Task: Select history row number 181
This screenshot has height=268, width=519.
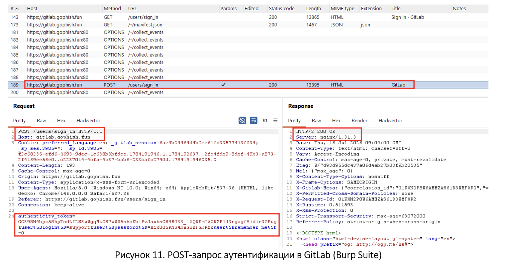Action: [248, 32]
